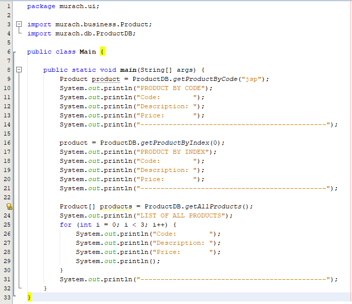Click the "LIST OF ALL PRODUCTS" string
This screenshot has height=304, width=352.
coord(181,215)
